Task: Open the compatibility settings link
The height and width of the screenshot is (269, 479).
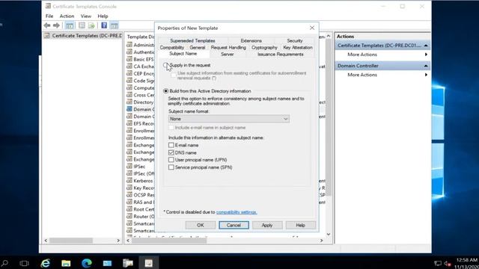Action: tap(237, 212)
